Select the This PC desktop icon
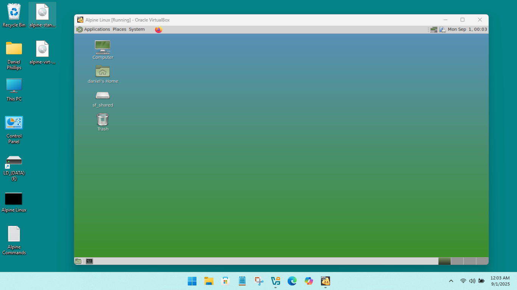Viewport: 517px width, 290px height. point(14,89)
